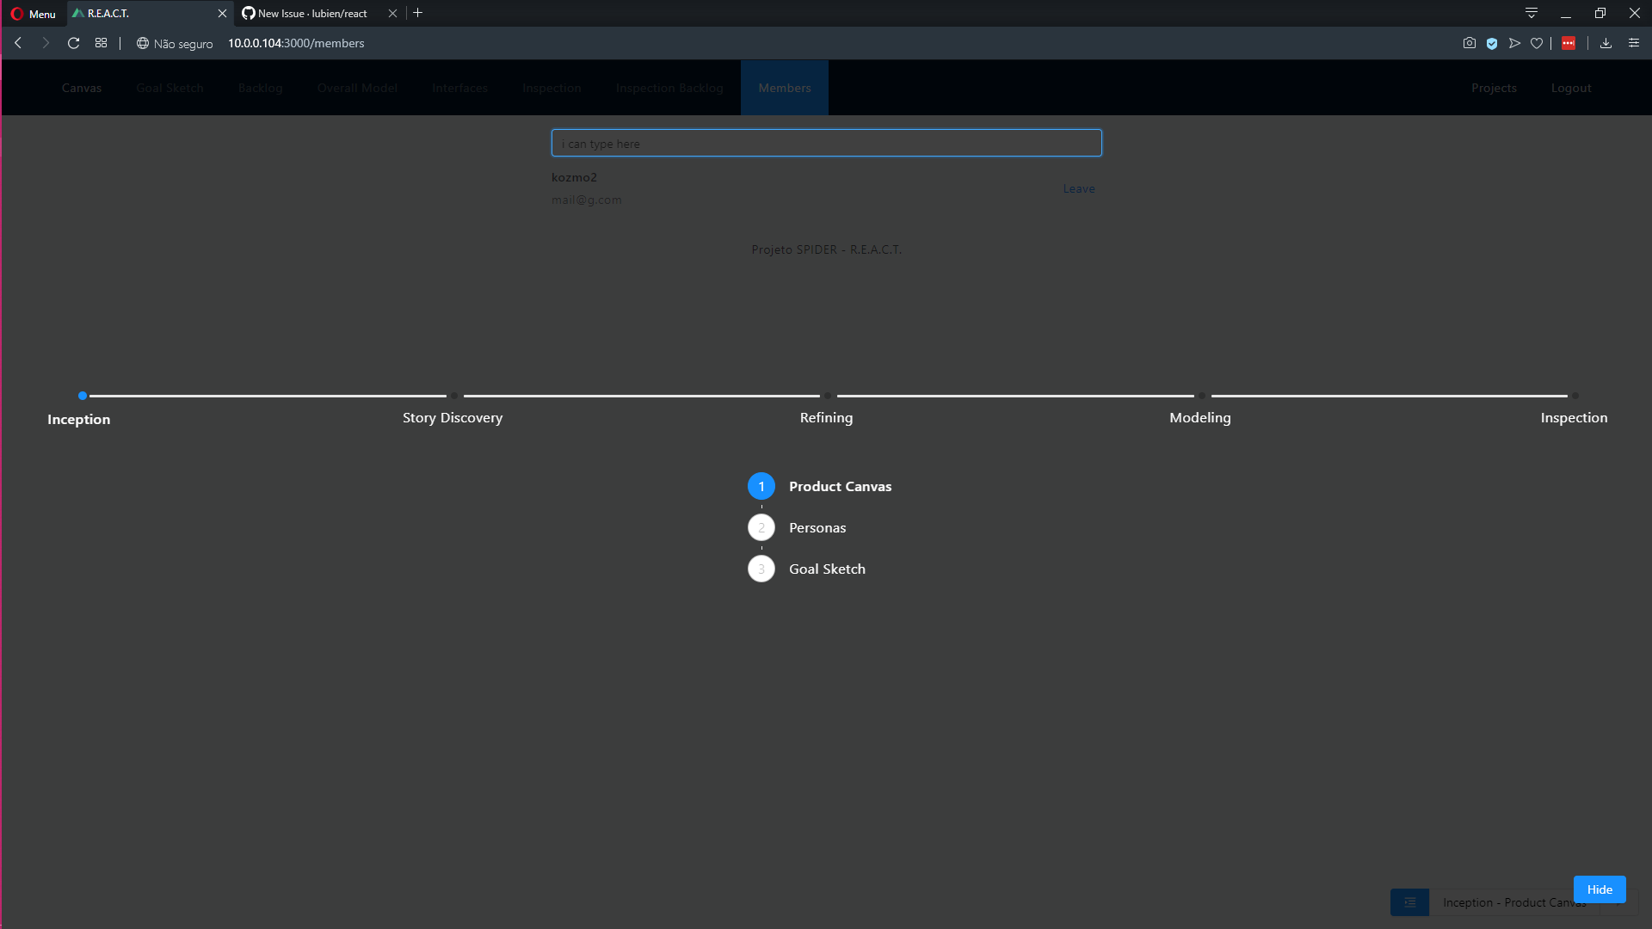Click the My Flow send icon
The width and height of the screenshot is (1652, 929).
[x=1514, y=43]
